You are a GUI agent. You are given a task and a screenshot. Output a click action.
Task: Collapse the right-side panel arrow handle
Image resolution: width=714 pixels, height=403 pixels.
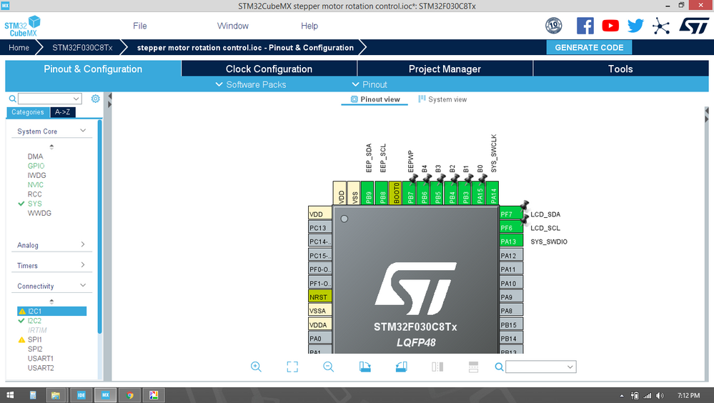(707, 111)
